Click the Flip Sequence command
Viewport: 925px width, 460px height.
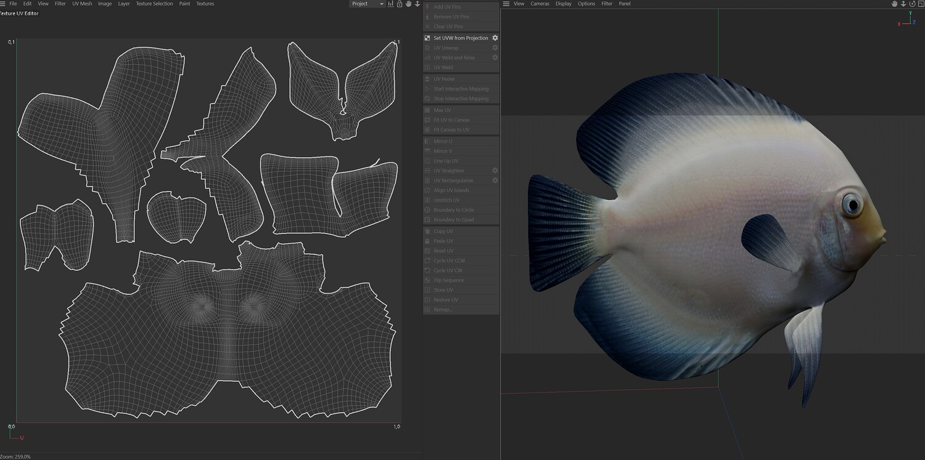click(461, 280)
